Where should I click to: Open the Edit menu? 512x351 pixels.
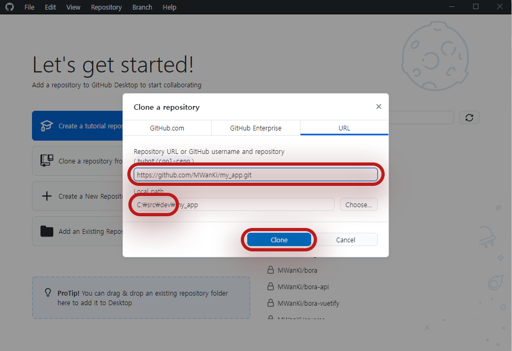[50, 7]
